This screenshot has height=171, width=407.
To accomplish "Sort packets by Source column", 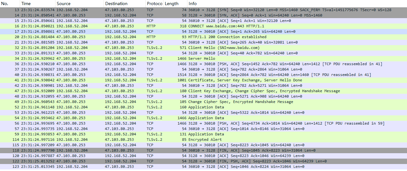I will tap(80, 3).
